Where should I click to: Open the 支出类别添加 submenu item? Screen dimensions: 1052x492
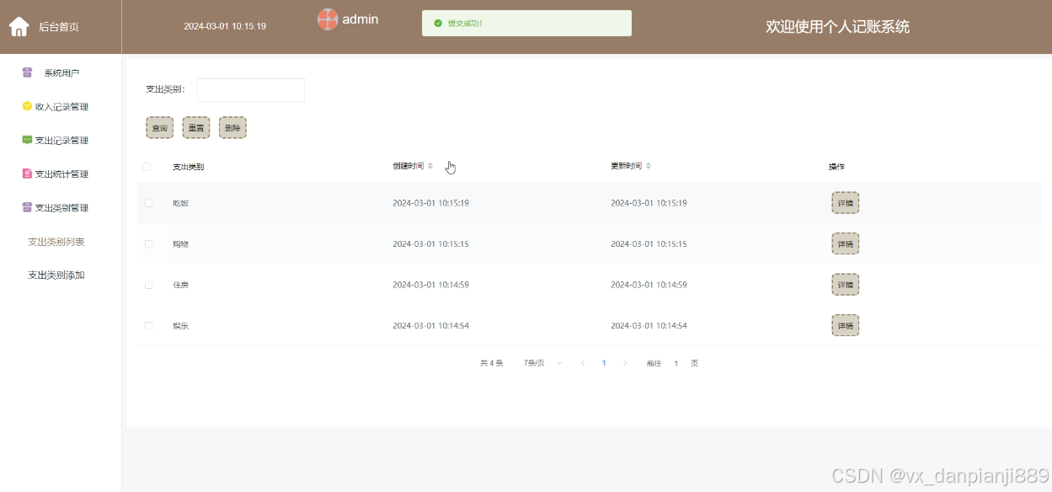[56, 275]
